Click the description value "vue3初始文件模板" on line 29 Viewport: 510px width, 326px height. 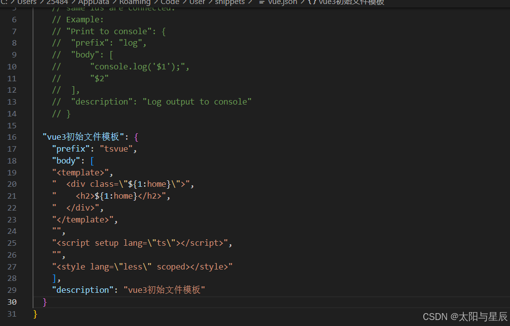[164, 290]
